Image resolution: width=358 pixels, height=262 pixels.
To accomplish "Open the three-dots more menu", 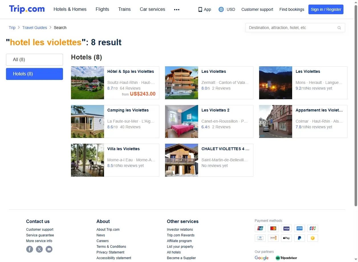I will click(177, 9).
